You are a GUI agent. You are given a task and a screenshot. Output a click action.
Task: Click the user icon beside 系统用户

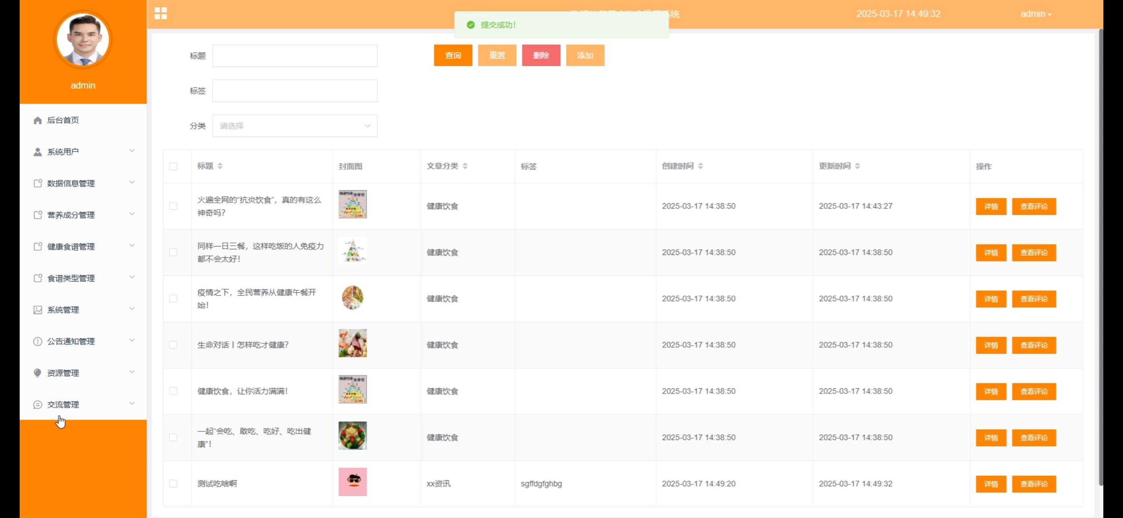(x=37, y=152)
